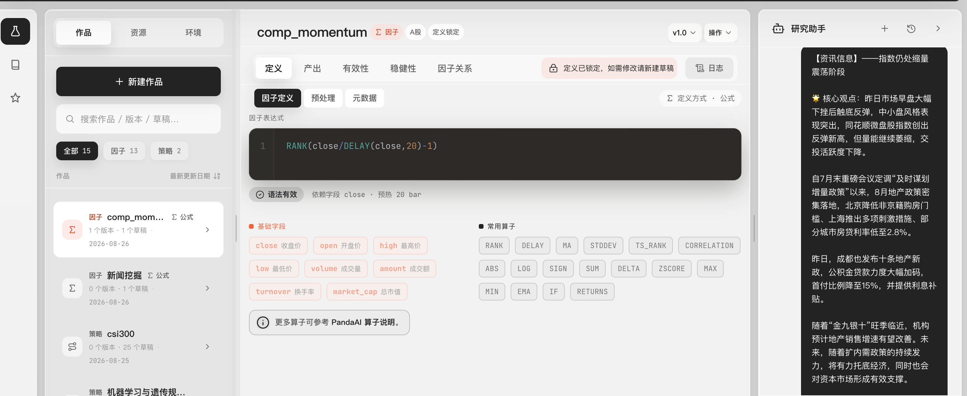This screenshot has width=967, height=396.
Task: Insert the DELAY operator
Action: [532, 246]
